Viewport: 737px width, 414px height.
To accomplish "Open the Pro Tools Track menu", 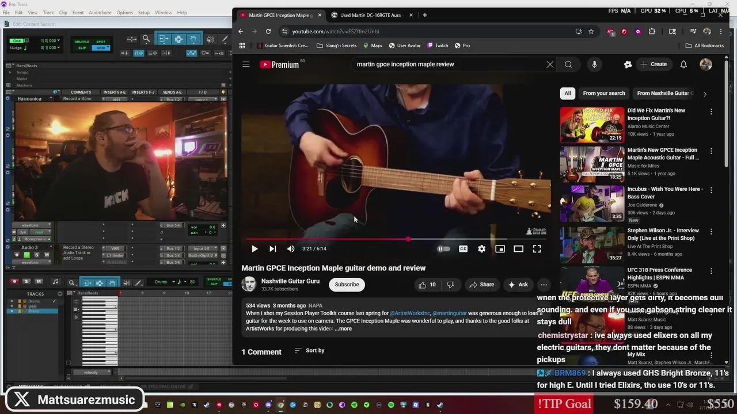I will [x=48, y=13].
